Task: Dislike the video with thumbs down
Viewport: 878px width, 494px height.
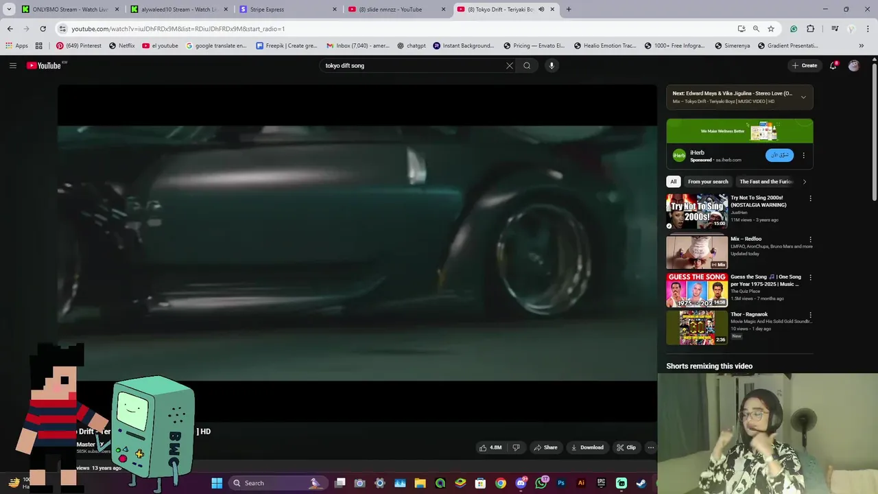Action: coord(517,447)
